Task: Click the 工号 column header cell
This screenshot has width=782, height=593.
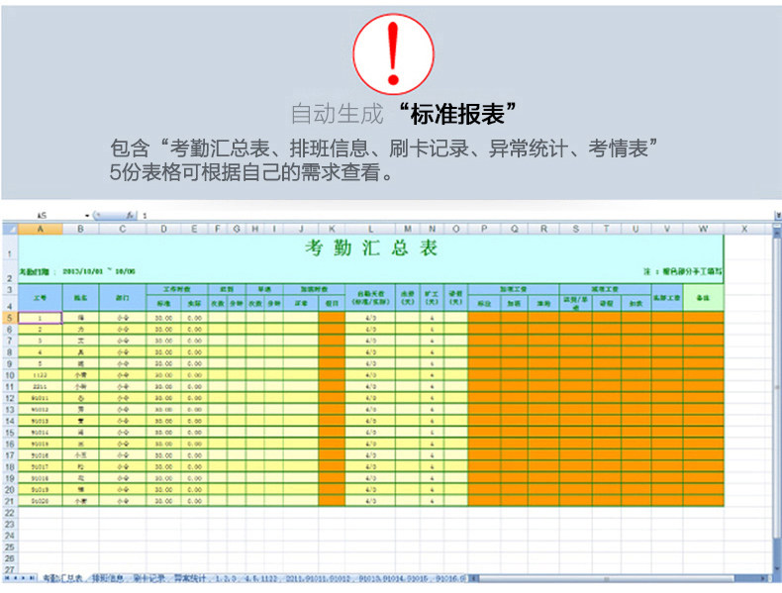Action: point(41,298)
